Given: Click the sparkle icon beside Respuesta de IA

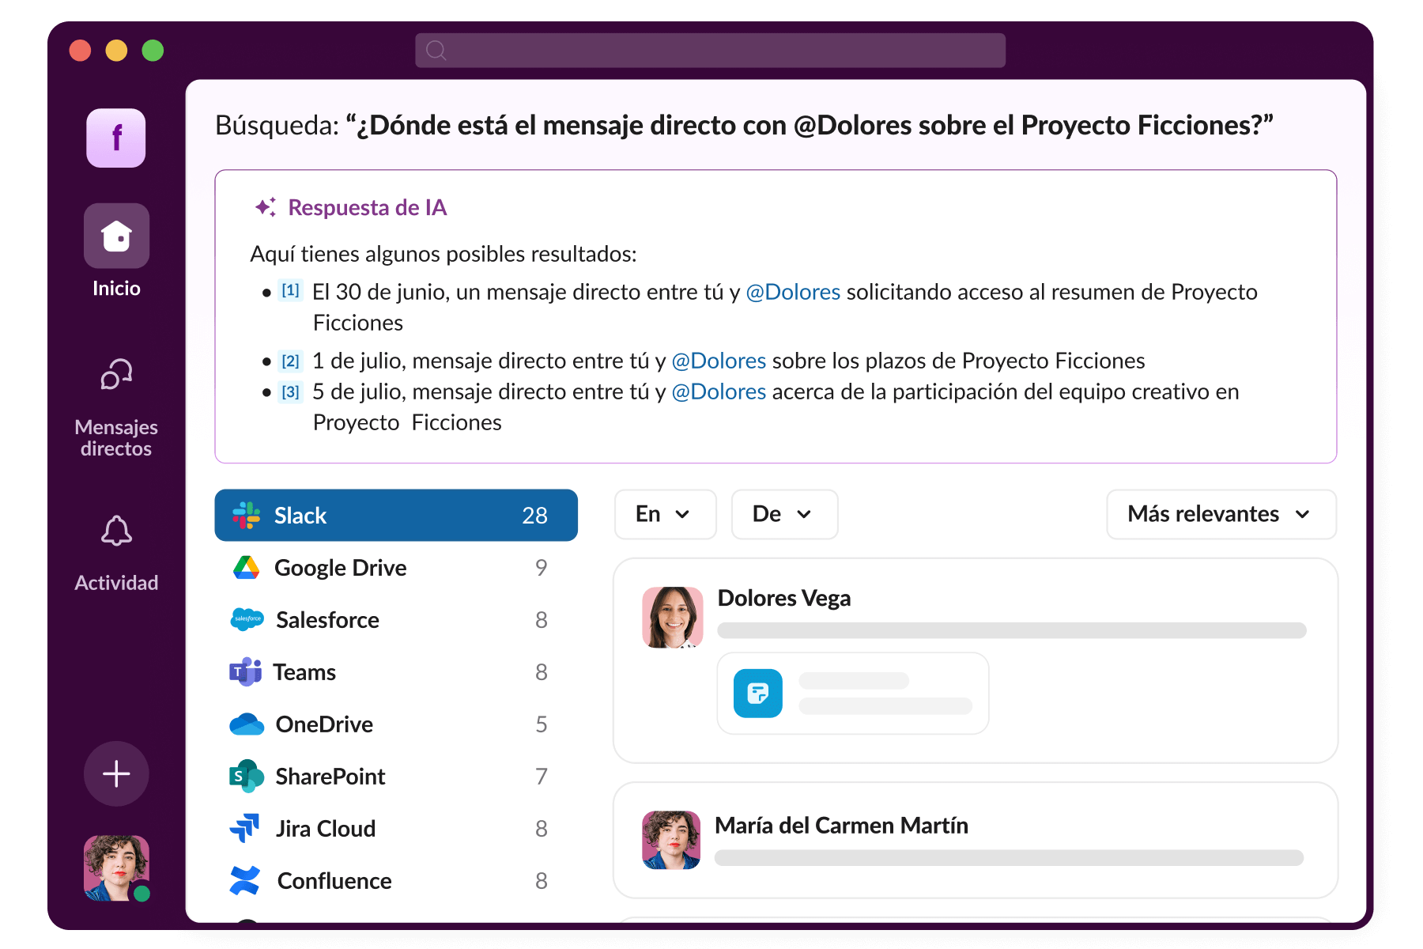Looking at the screenshot, I should coord(266,207).
